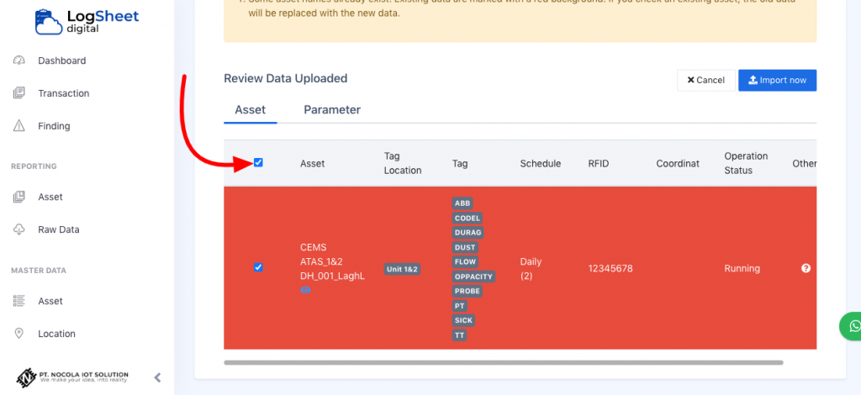This screenshot has height=395, width=861.
Task: Click the Raw Data cloud download icon
Action: tap(19, 229)
